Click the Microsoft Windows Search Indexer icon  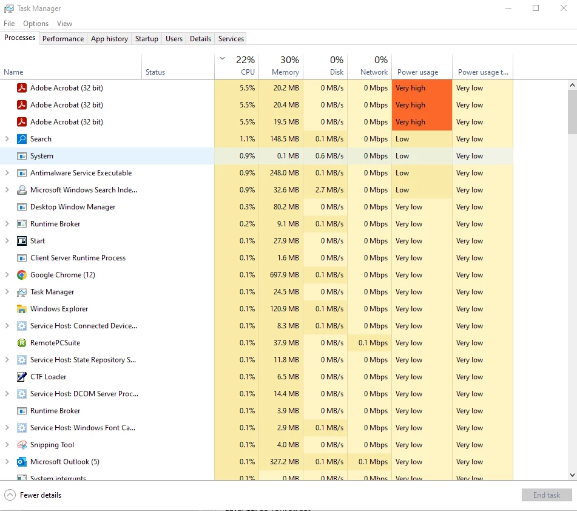click(22, 190)
